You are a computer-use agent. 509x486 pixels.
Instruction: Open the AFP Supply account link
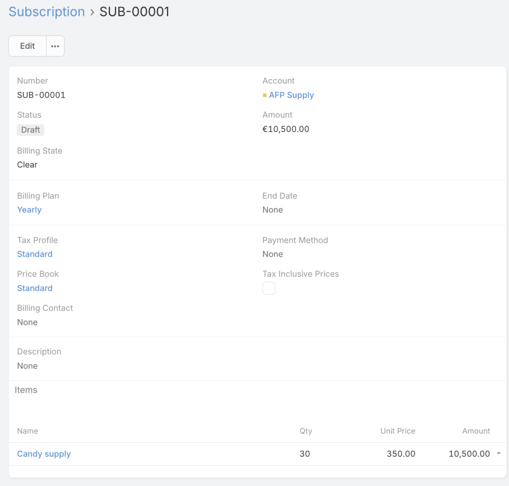(291, 95)
